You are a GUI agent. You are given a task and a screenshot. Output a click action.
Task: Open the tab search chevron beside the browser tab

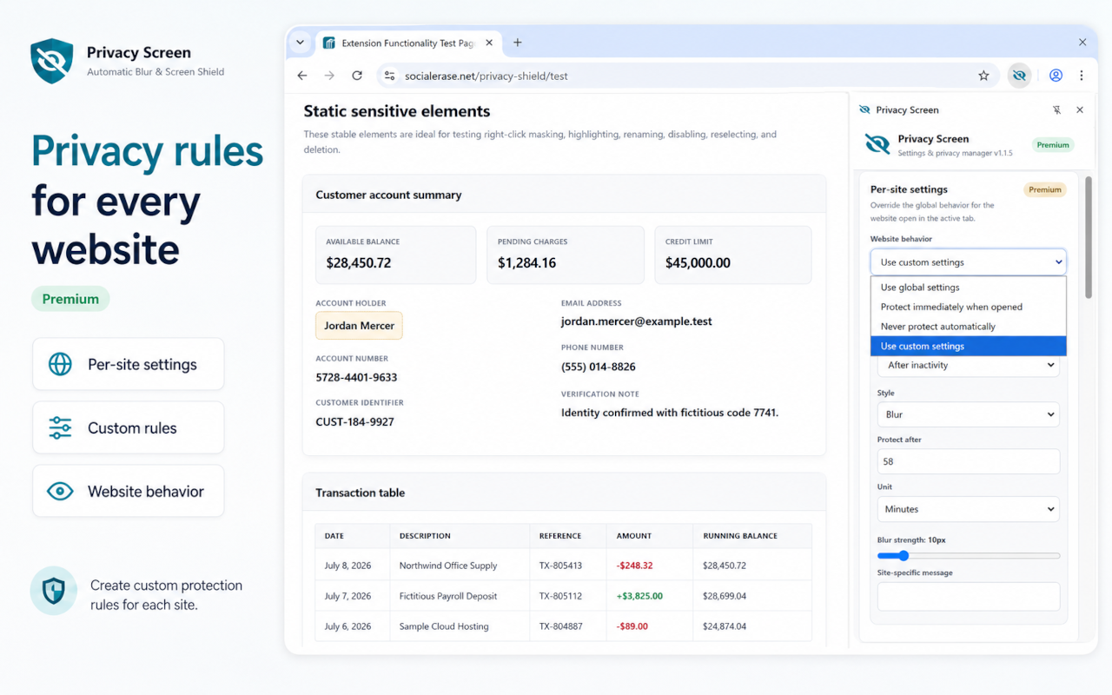[301, 42]
